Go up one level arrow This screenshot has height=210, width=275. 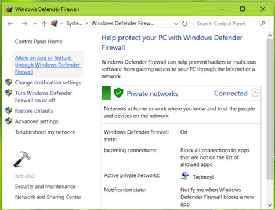coord(44,24)
